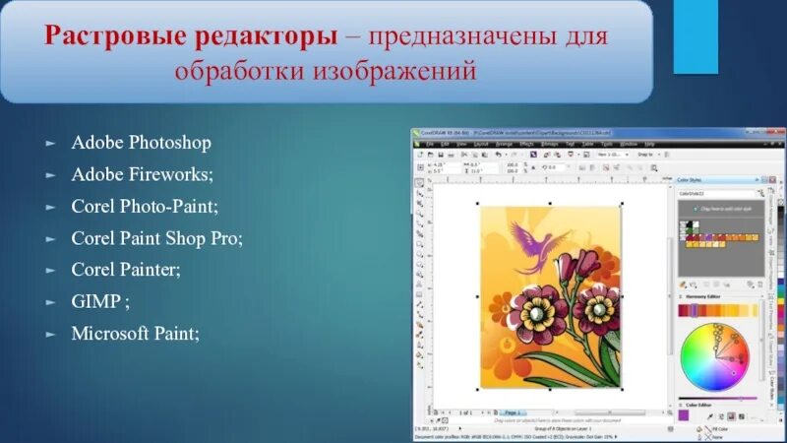Click the 'Adobe Photoshop' list item
Image resolution: width=787 pixels, height=443 pixels.
pos(141,143)
